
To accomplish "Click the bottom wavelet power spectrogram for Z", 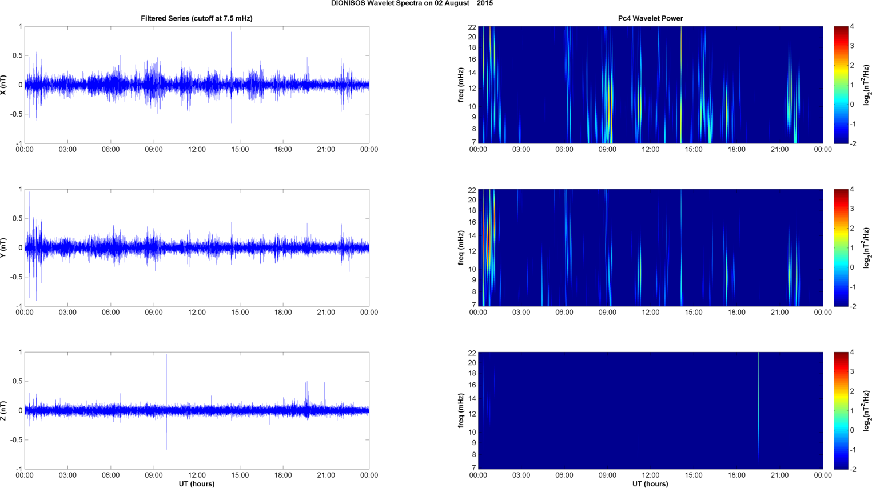I will (651, 411).
